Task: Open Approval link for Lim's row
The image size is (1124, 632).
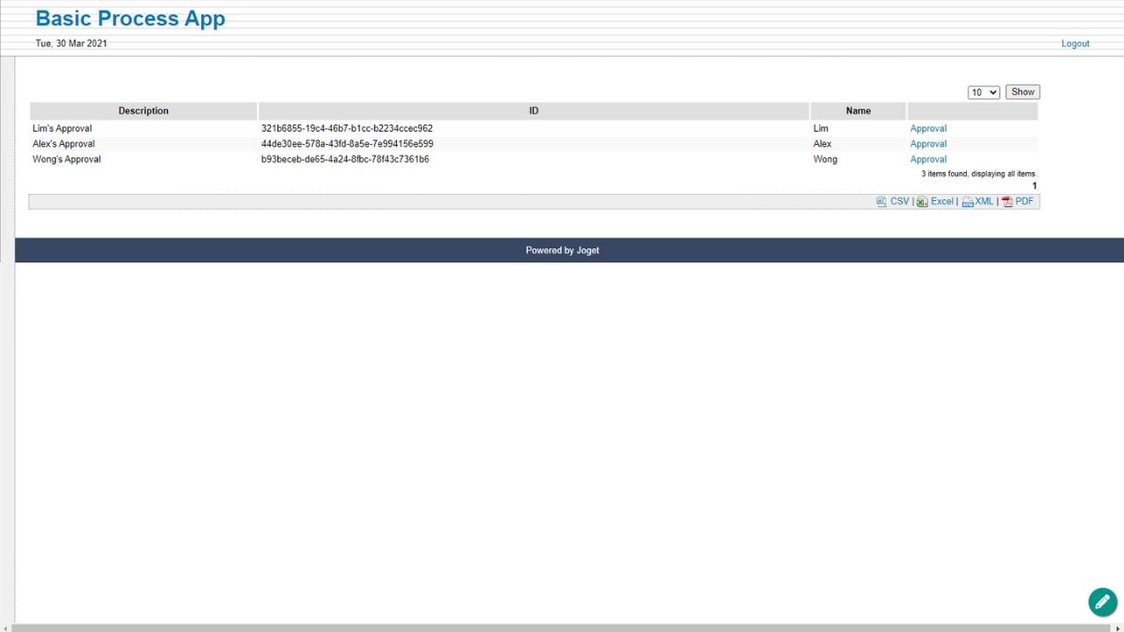Action: pos(928,128)
